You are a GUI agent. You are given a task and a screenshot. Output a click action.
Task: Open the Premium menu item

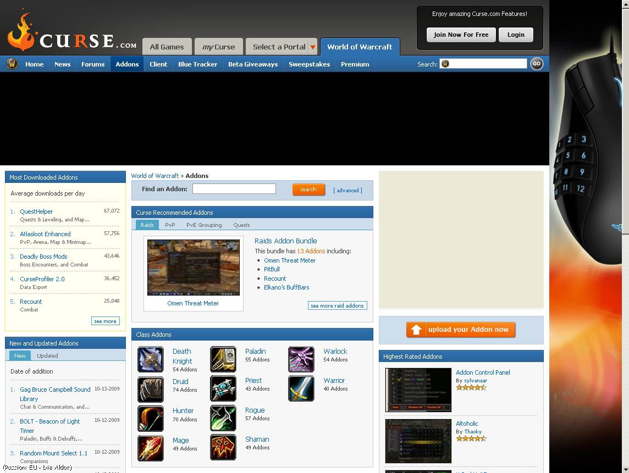click(x=355, y=64)
